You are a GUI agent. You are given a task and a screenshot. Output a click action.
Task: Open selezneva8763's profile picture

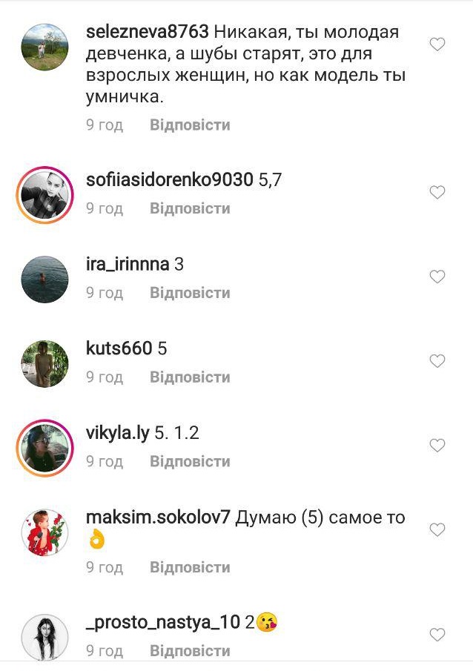(x=45, y=47)
